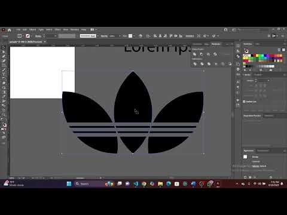287x215 pixels.
Task: Click the white Stroke swatch in Appearance panel
Action: tap(245, 157)
